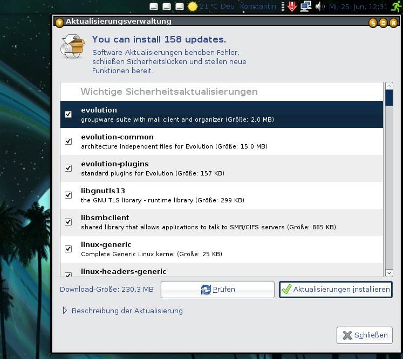Click 'You can install 158 updates.' heading
This screenshot has width=403, height=359.
pyautogui.click(x=159, y=39)
